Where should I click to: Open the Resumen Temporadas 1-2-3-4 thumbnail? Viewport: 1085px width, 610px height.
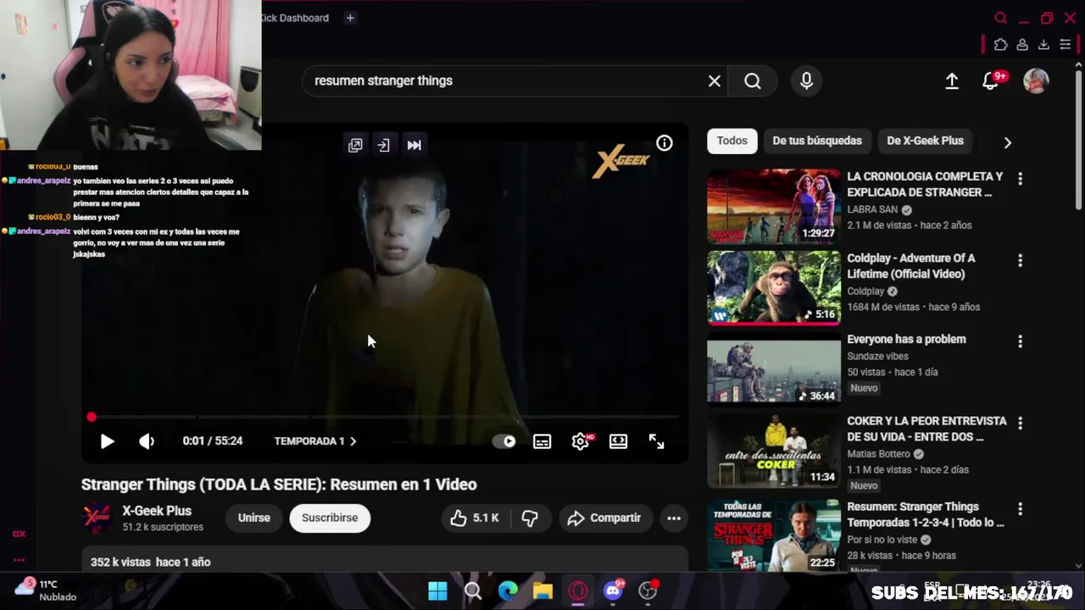[774, 535]
